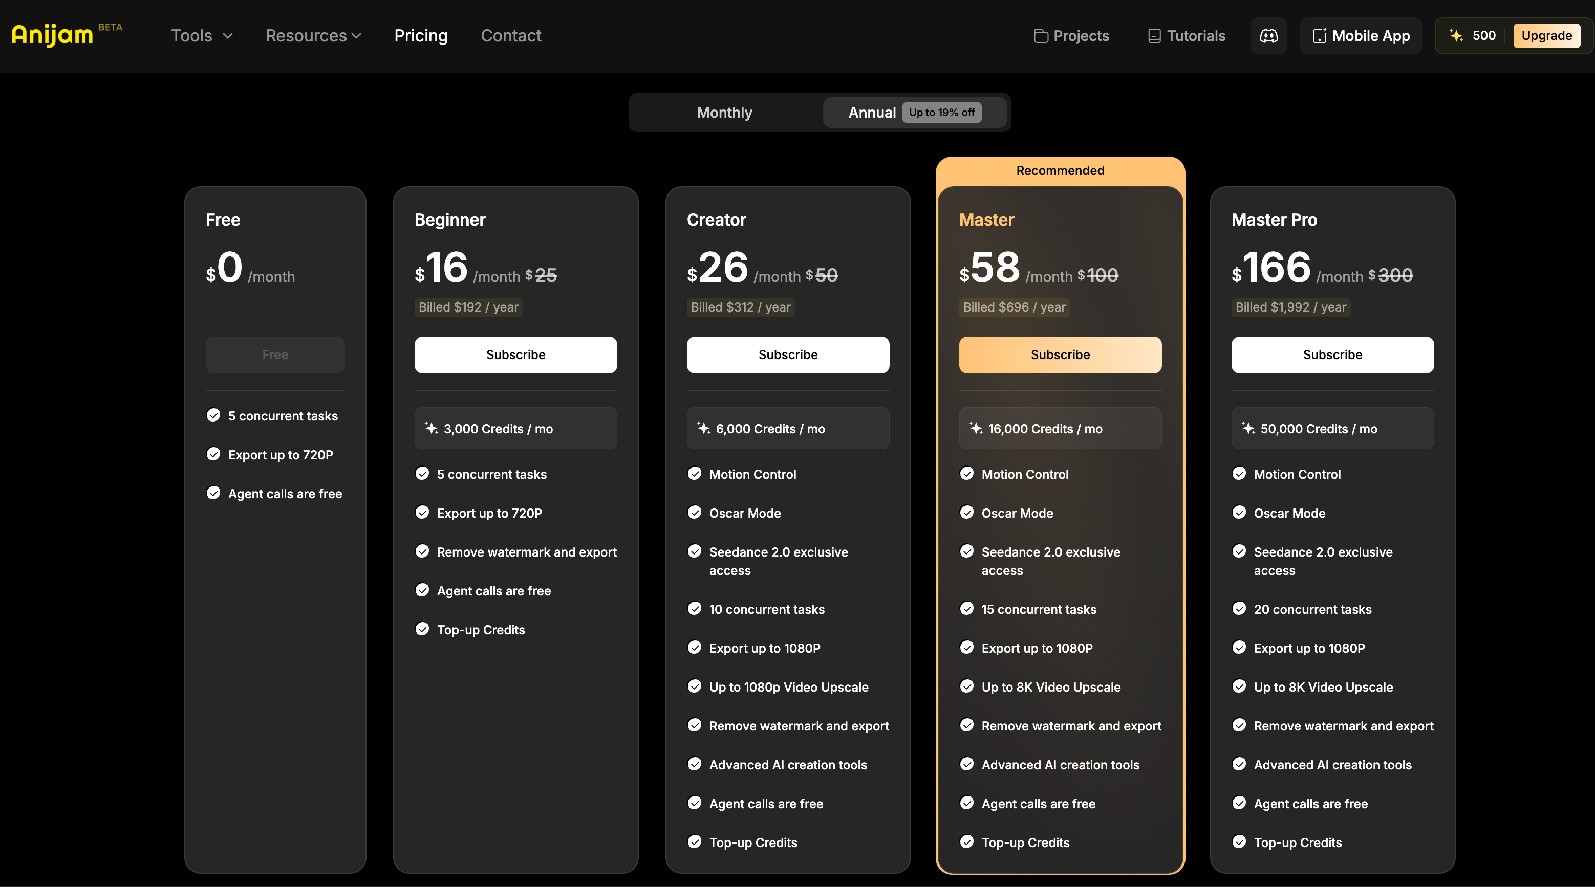Viewport: 1595px width, 887px height.
Task: Click the BETA label by the logo
Action: [x=110, y=27]
